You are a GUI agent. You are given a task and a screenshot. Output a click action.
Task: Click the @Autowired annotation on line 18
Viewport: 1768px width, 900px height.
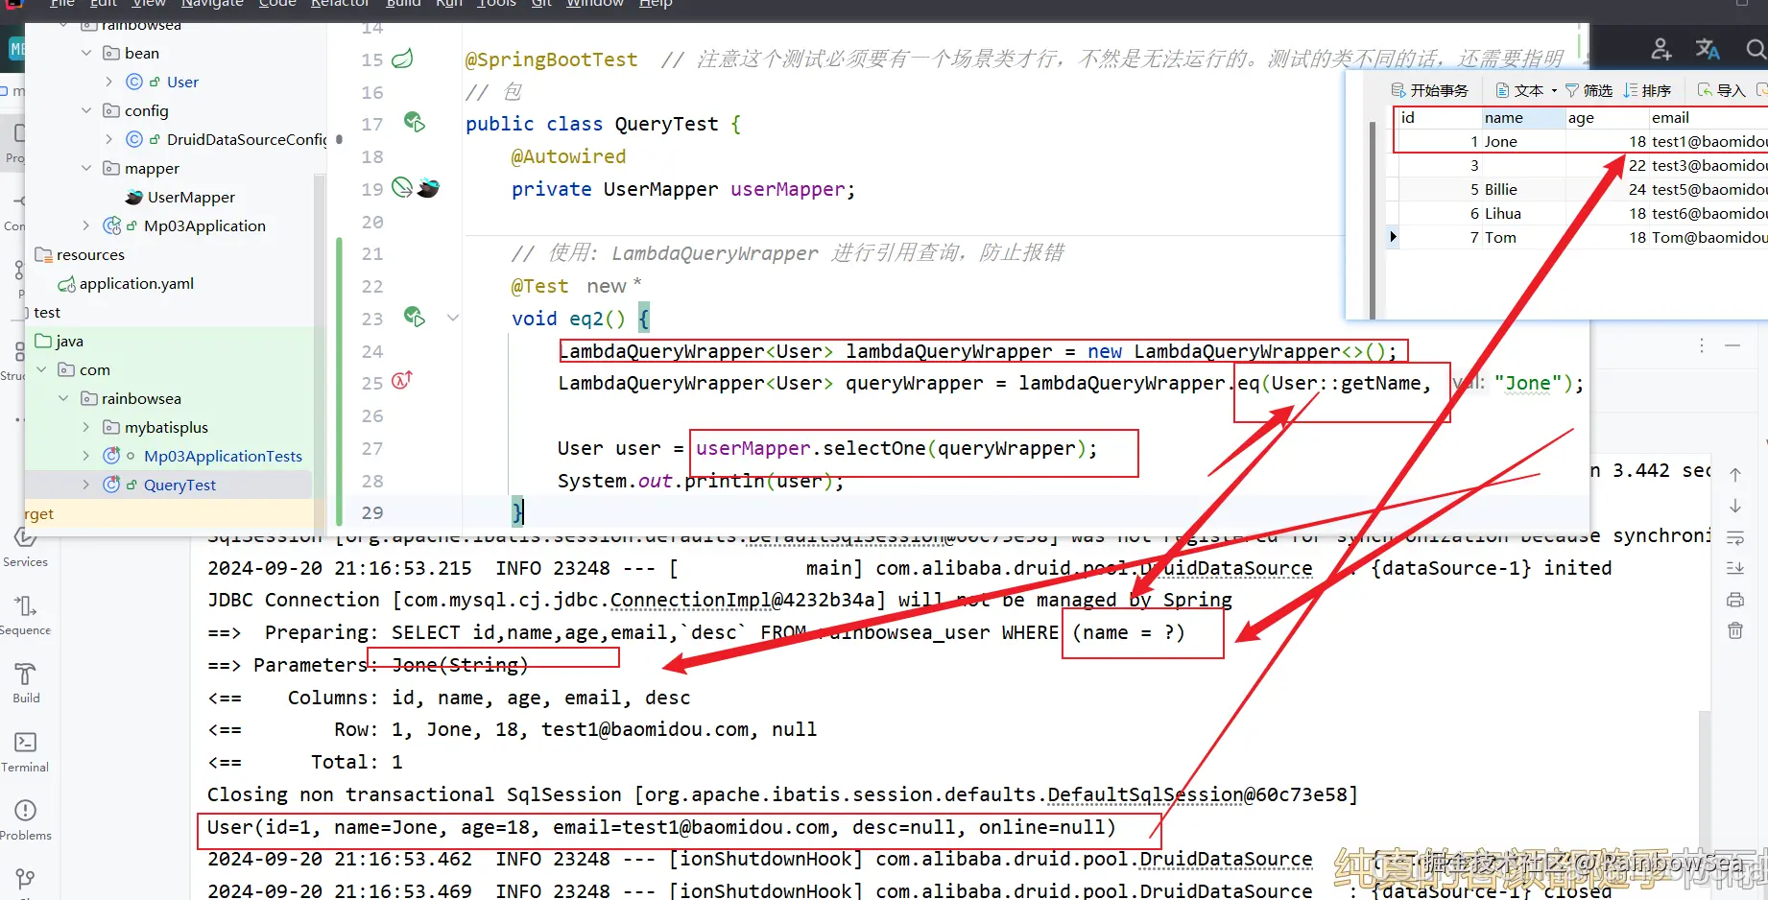(x=568, y=156)
